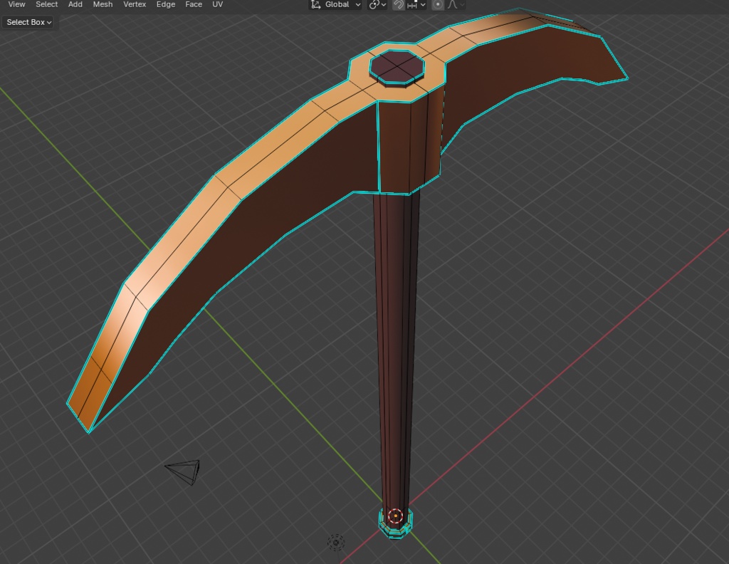Open the proportional falloff dropdown arrow
The image size is (729, 564).
pyautogui.click(x=463, y=5)
